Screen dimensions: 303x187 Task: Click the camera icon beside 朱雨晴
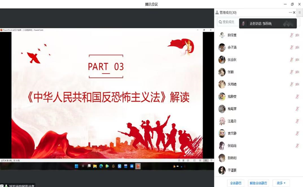pos(297,84)
